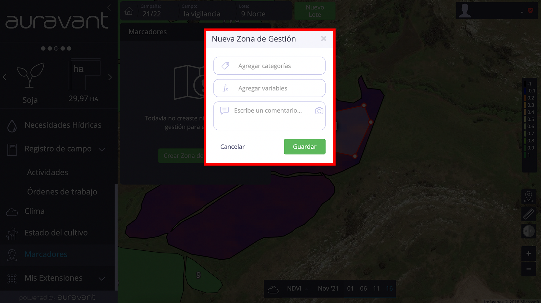
Task: Zoom in the map with plus button
Action: pyautogui.click(x=529, y=254)
